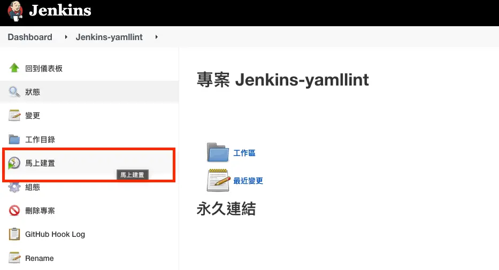Open the Rename sidebar item
Image resolution: width=499 pixels, height=270 pixels.
coord(40,258)
